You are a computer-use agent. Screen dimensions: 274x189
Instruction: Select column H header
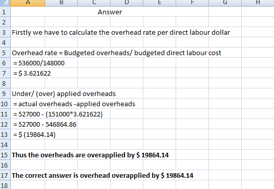click(258, 3)
